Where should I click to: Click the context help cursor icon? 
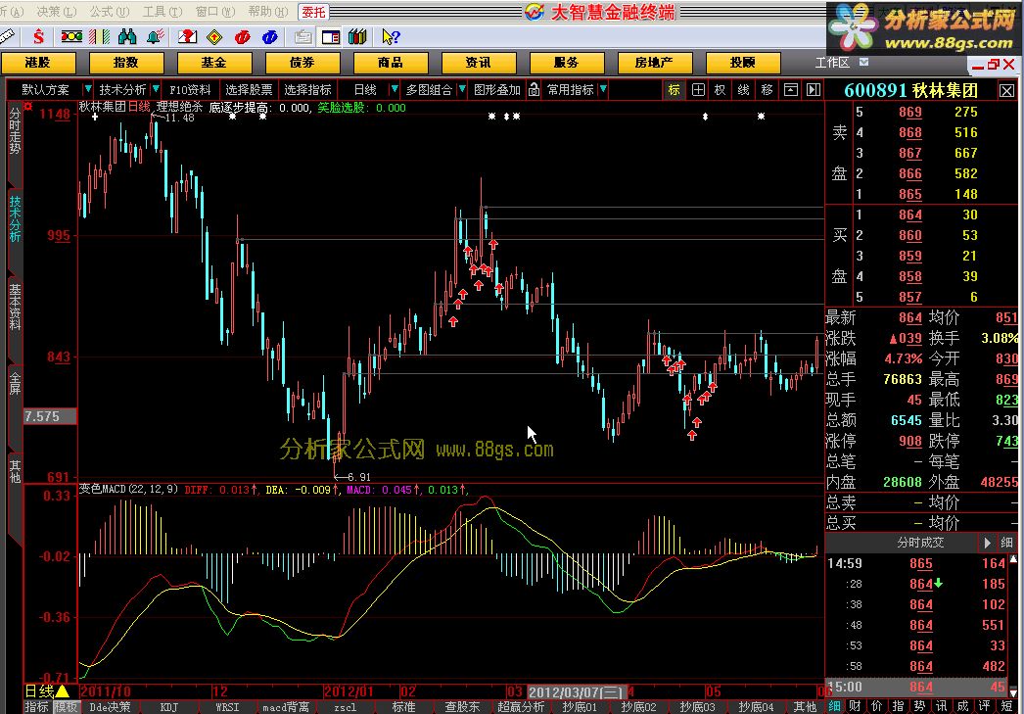tap(391, 37)
